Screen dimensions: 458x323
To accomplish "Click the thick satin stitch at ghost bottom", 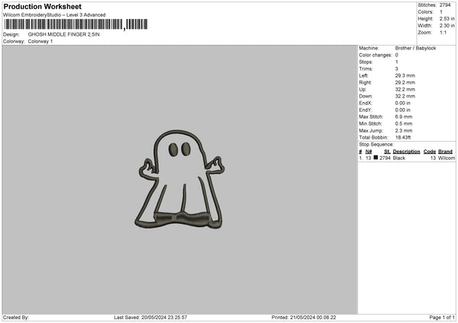I will (x=183, y=219).
